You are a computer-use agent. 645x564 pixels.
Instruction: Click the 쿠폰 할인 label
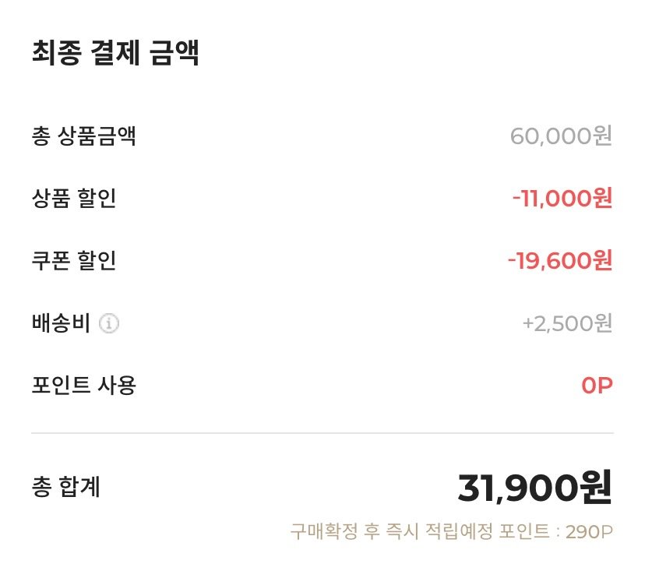tap(74, 260)
